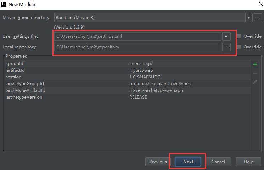
Task: Select the archetypeVersion property row
Action: 128,97
